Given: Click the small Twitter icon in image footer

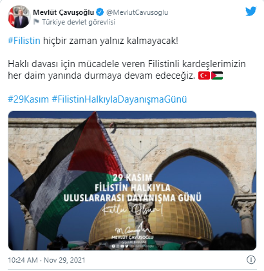Looking at the screenshot, I should point(127,246).
